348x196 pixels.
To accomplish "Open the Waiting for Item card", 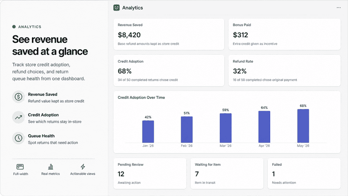I will [227, 174].
